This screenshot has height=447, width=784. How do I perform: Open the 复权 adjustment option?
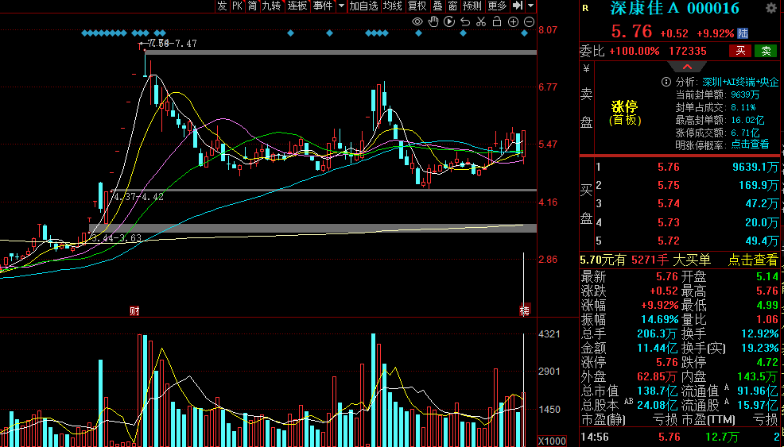click(x=417, y=6)
